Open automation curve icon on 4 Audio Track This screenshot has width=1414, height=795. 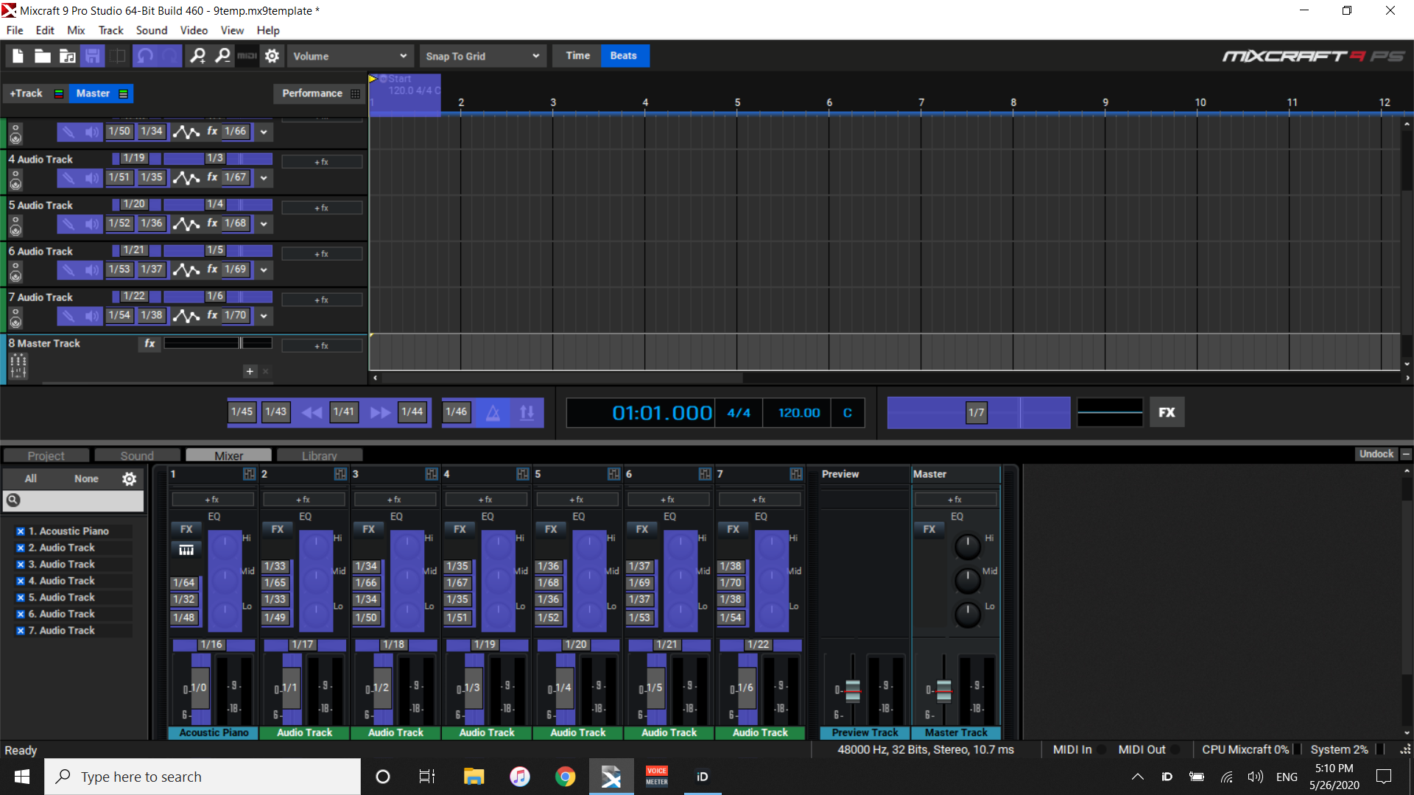pos(186,177)
